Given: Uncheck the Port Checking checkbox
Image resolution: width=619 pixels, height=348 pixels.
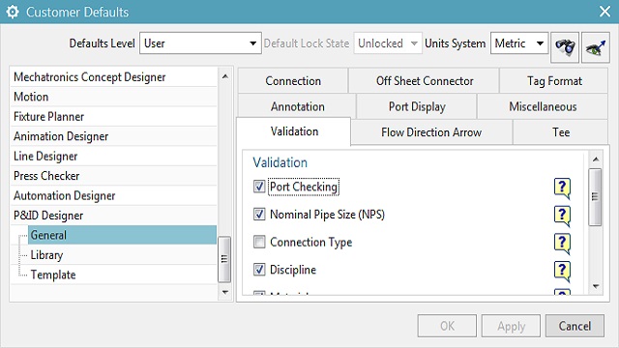Looking at the screenshot, I should pyautogui.click(x=259, y=187).
